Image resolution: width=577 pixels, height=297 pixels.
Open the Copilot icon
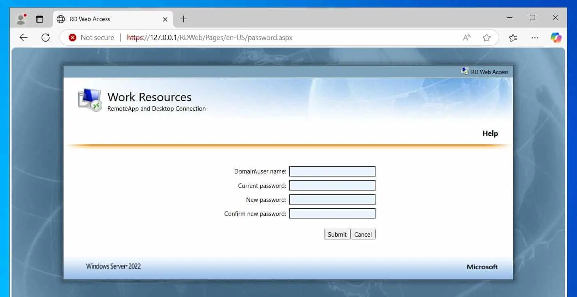556,38
